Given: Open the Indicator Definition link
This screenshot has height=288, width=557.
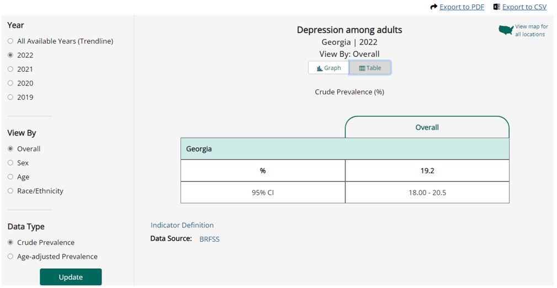Looking at the screenshot, I should point(182,225).
